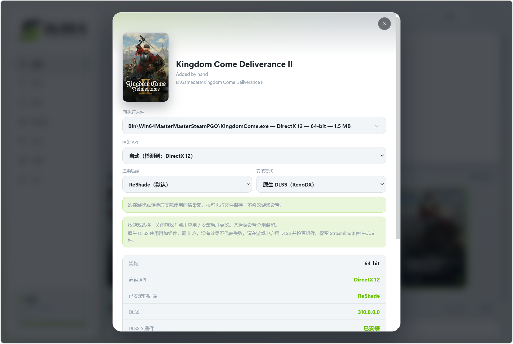The image size is (513, 344).
Task: Close the Kingdom Come Deliverance II dialog
Action: click(384, 24)
